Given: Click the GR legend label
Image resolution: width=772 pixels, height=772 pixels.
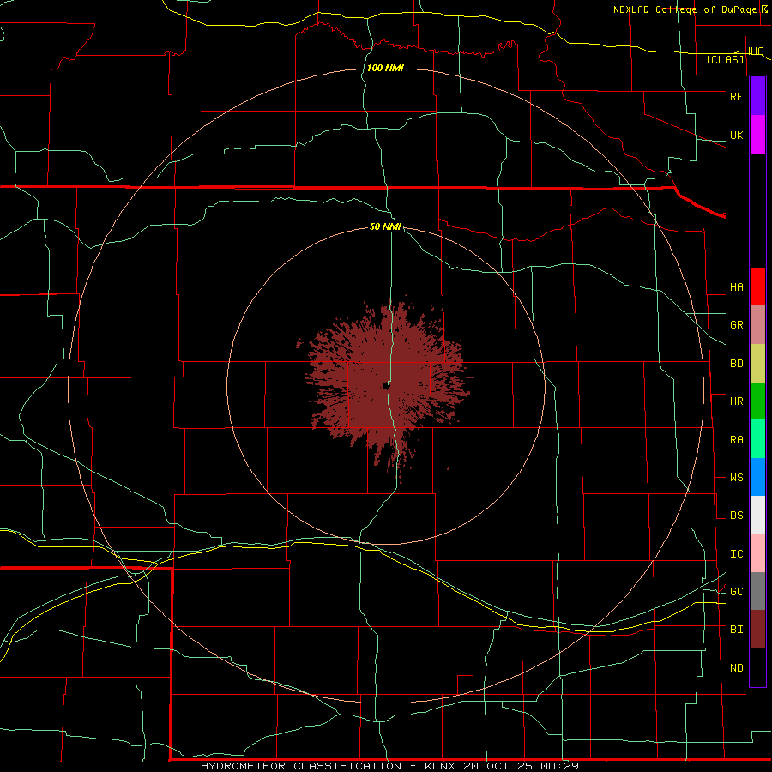Looking at the screenshot, I should click(736, 325).
